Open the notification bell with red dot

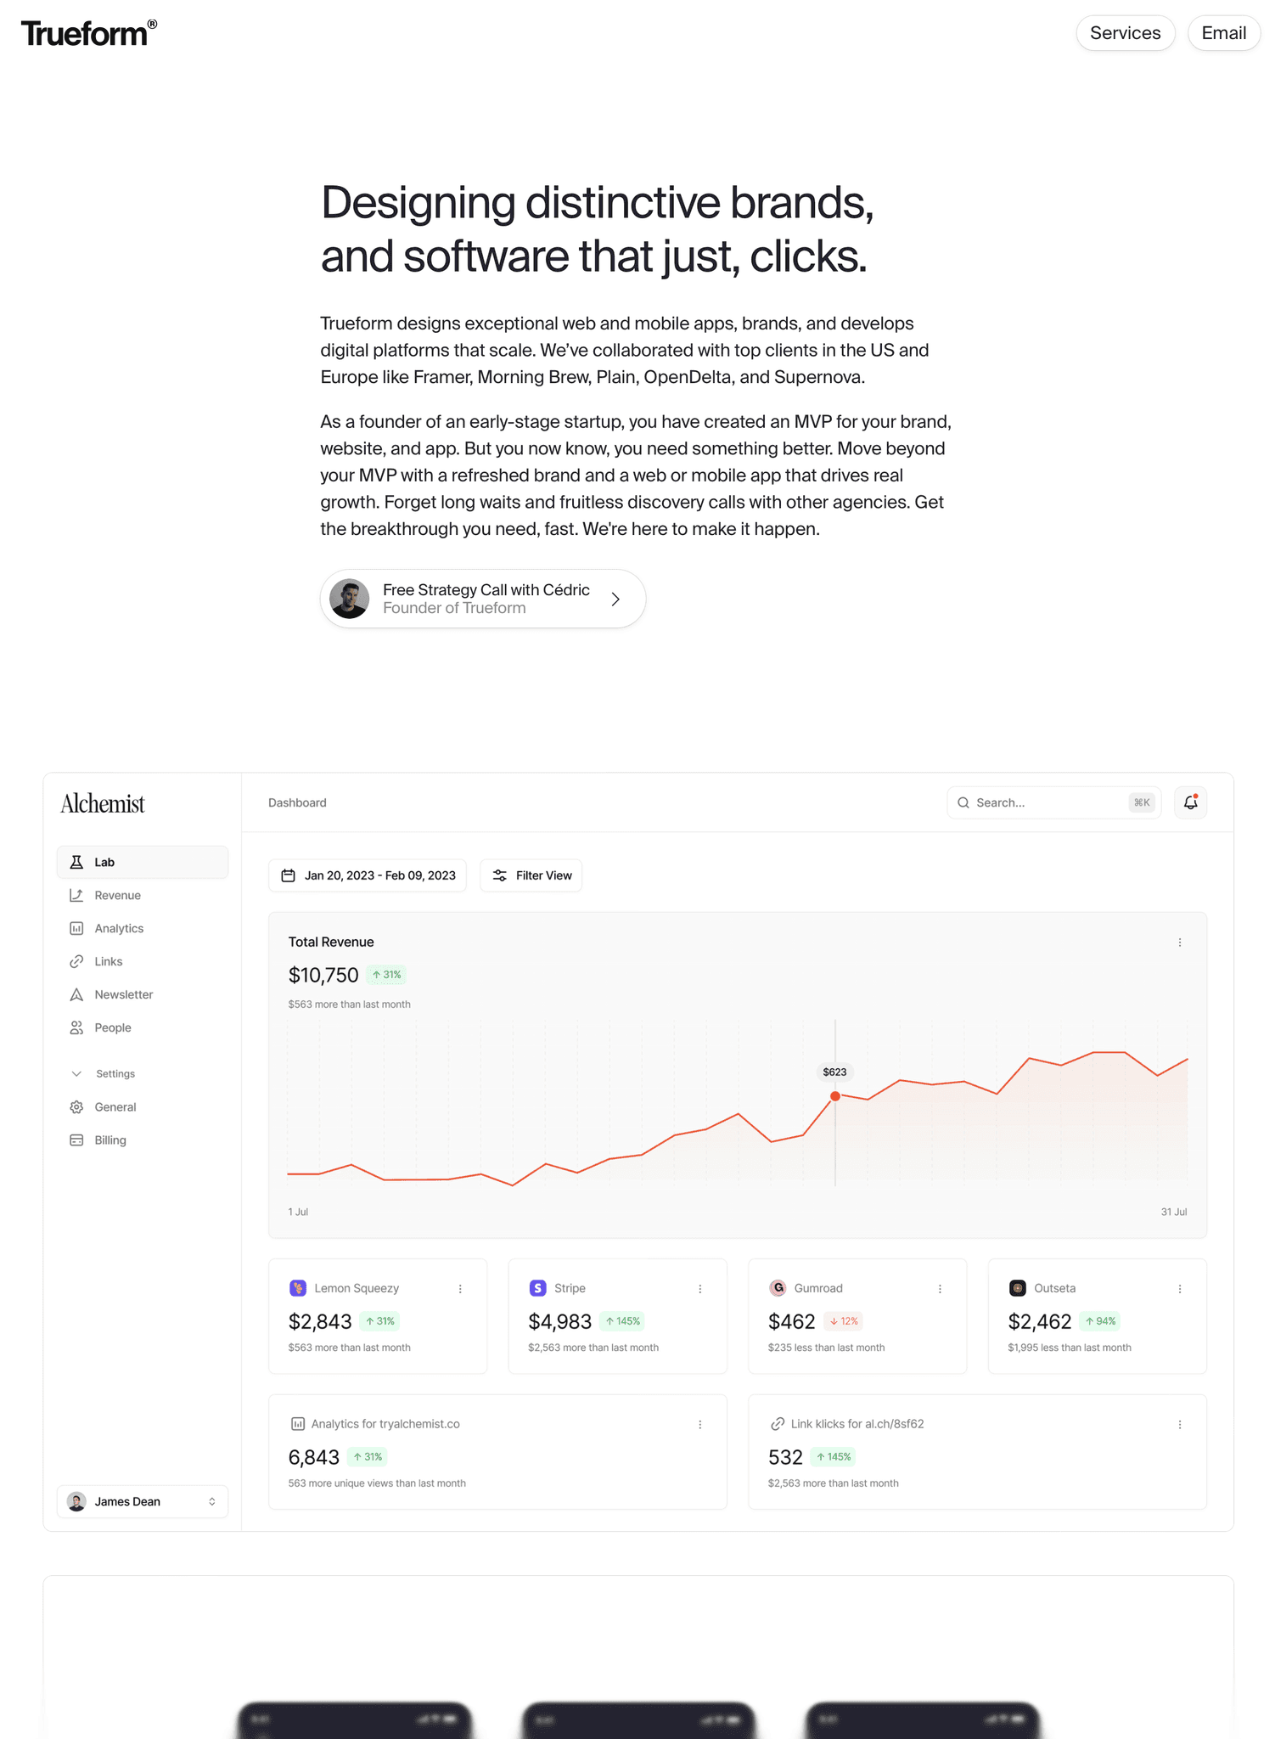pos(1190,802)
